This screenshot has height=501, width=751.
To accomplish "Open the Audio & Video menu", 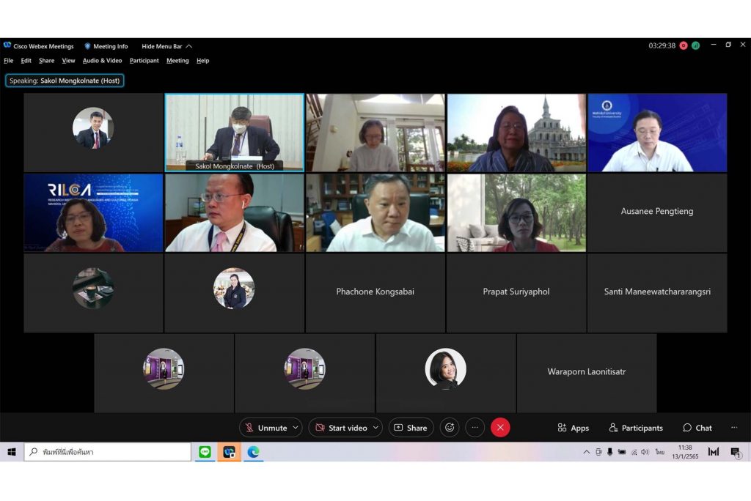I will click(102, 61).
